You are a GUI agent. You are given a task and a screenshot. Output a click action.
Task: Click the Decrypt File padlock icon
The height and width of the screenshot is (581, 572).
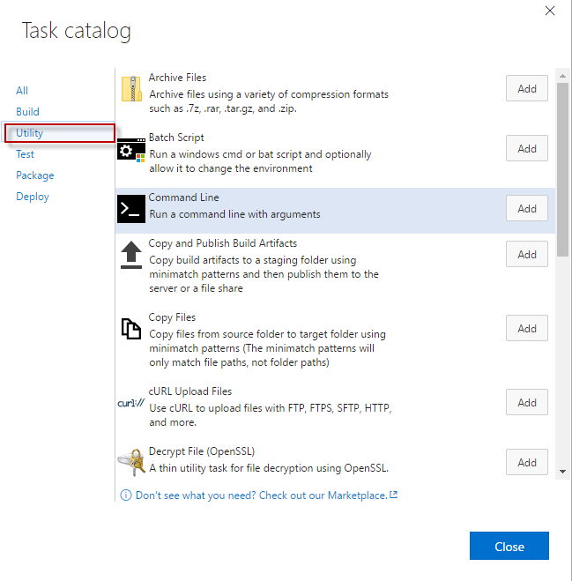[131, 462]
